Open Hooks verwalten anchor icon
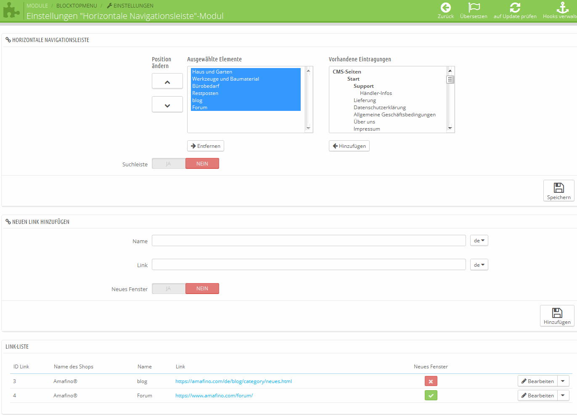 563,8
